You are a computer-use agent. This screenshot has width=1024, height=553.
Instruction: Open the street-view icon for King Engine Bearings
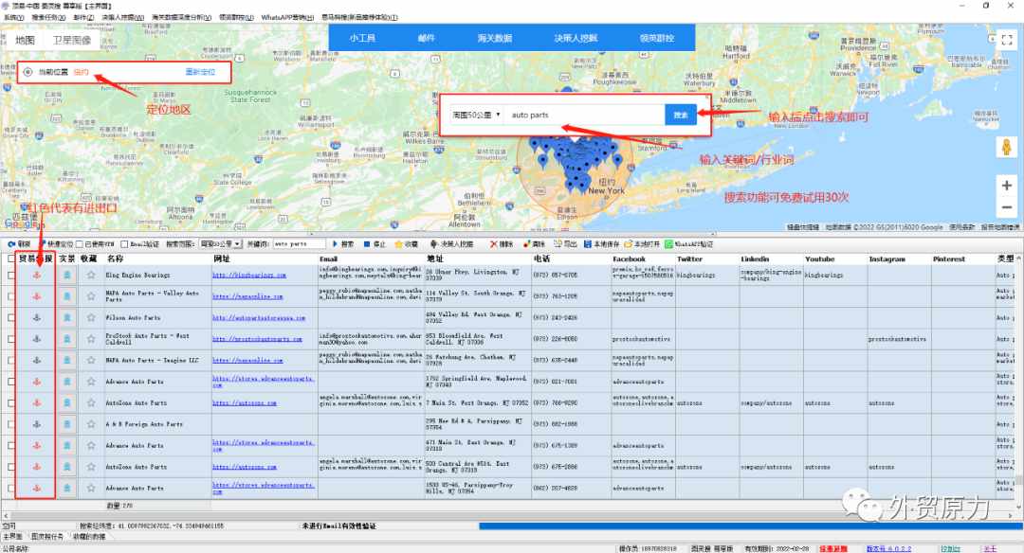click(66, 276)
